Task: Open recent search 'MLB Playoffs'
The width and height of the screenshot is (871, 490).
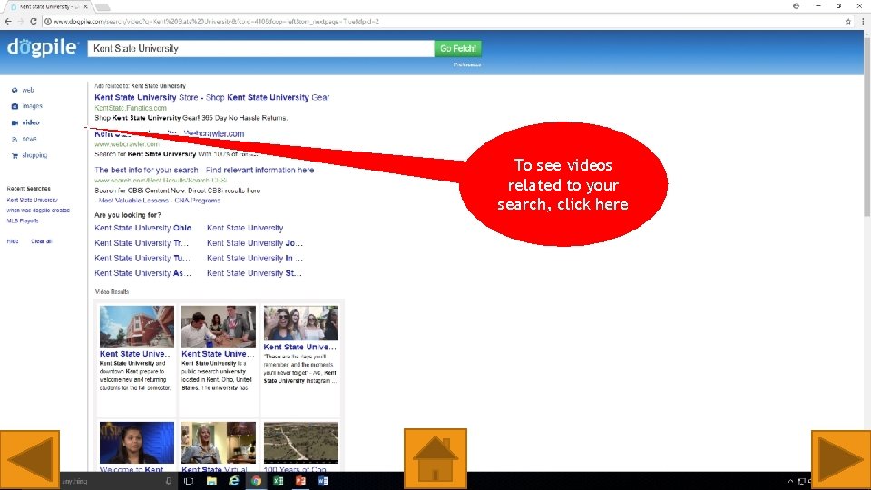Action: click(x=22, y=221)
